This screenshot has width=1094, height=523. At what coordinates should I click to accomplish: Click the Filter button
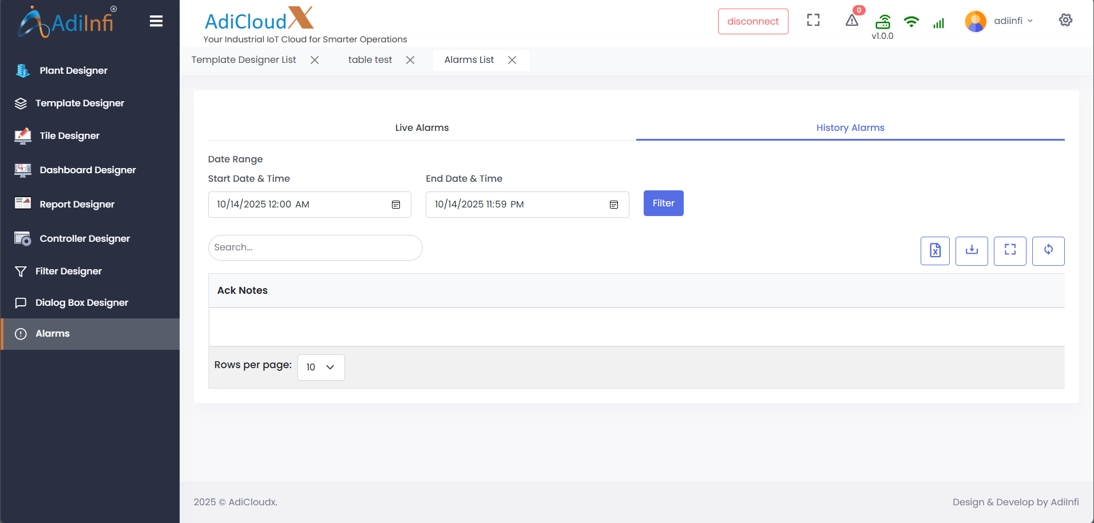663,203
